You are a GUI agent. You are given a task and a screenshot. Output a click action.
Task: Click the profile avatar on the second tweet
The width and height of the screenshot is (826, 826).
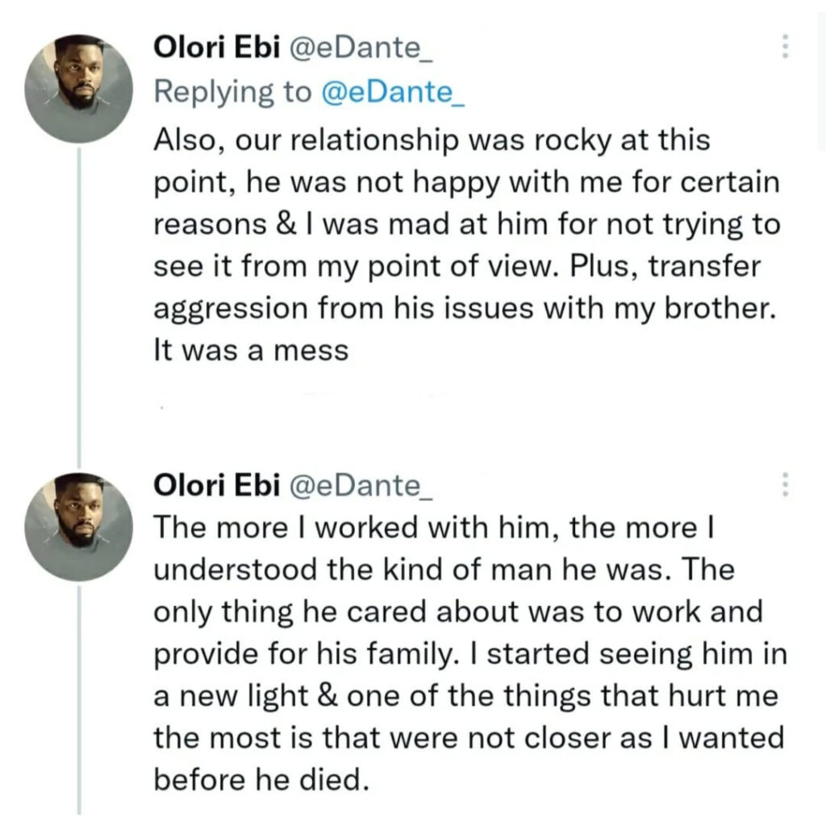(x=79, y=527)
